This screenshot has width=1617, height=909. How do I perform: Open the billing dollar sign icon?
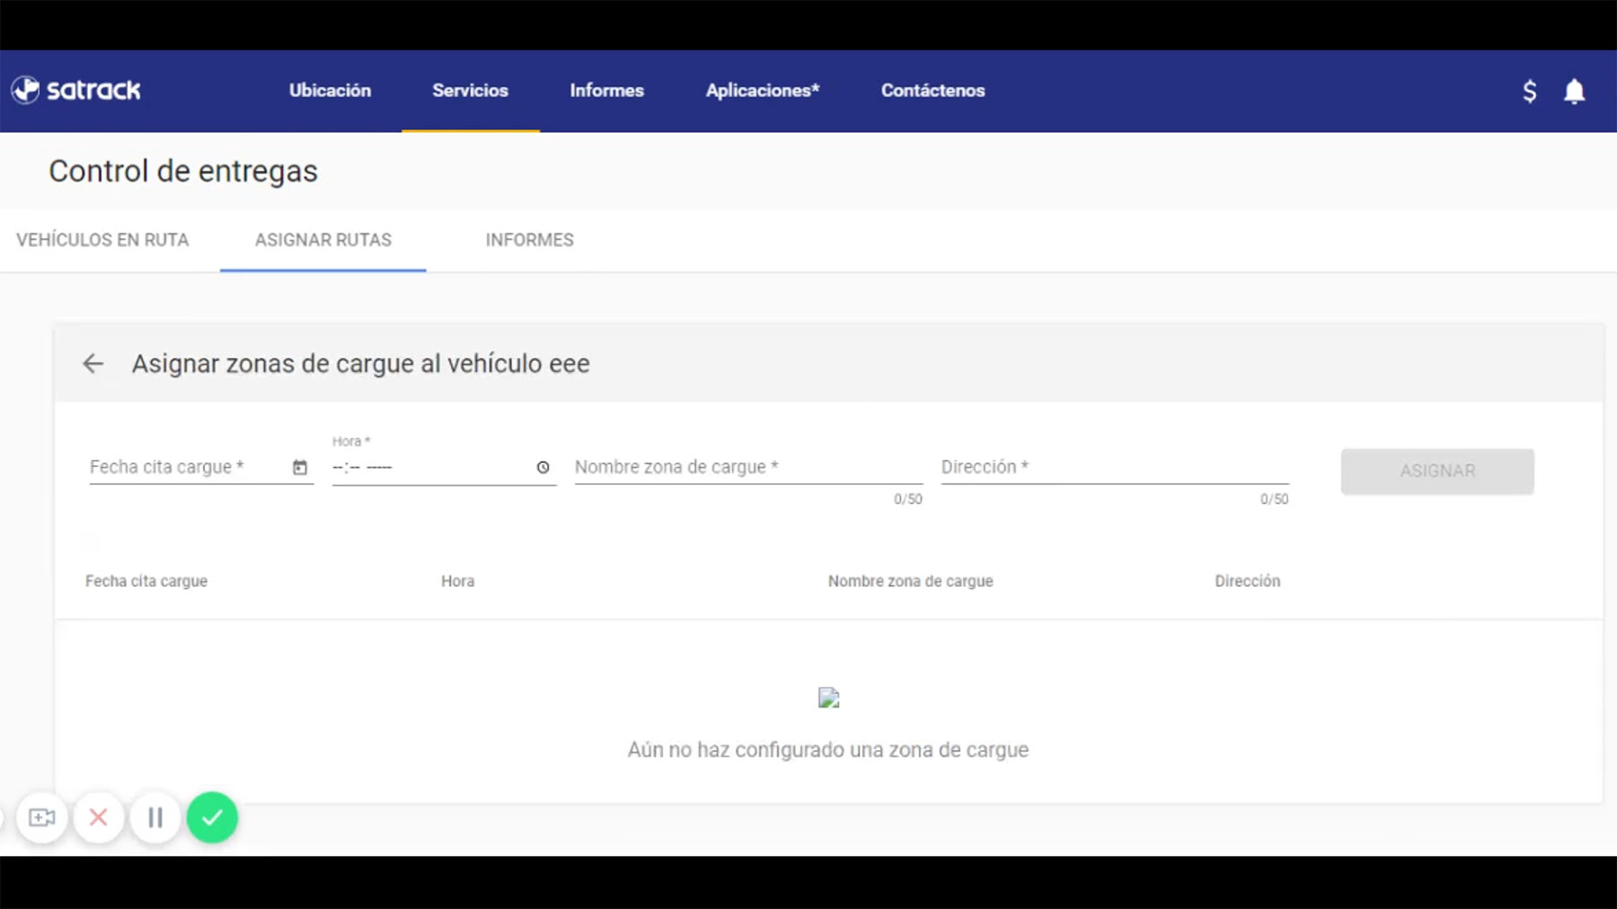pyautogui.click(x=1529, y=91)
